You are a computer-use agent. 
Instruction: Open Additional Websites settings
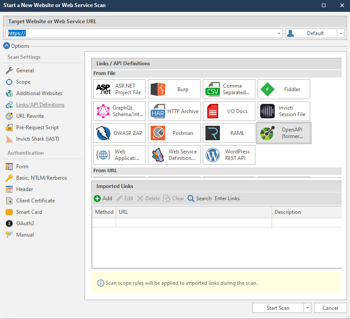39,93
